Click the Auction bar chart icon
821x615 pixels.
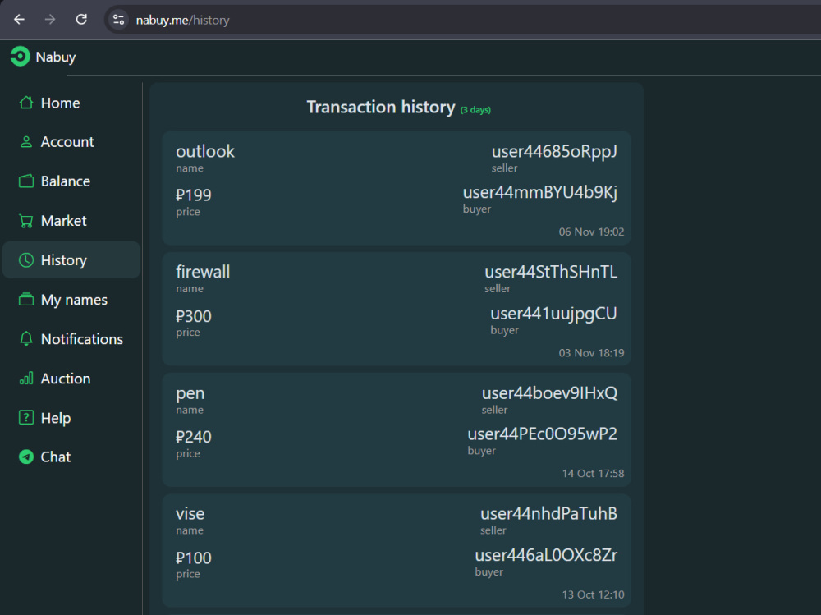pos(26,379)
